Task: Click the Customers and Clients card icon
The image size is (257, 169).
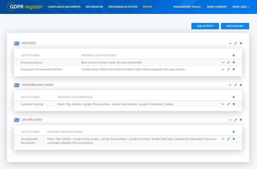Action: (17, 85)
